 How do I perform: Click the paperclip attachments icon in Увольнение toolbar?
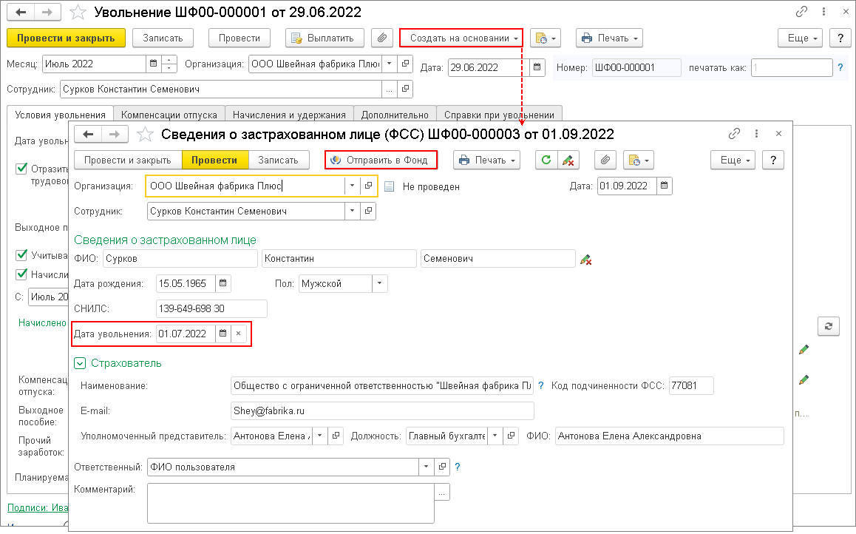coord(382,38)
